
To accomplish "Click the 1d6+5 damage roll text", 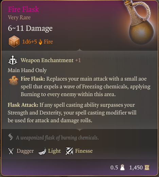I will [30, 42].
